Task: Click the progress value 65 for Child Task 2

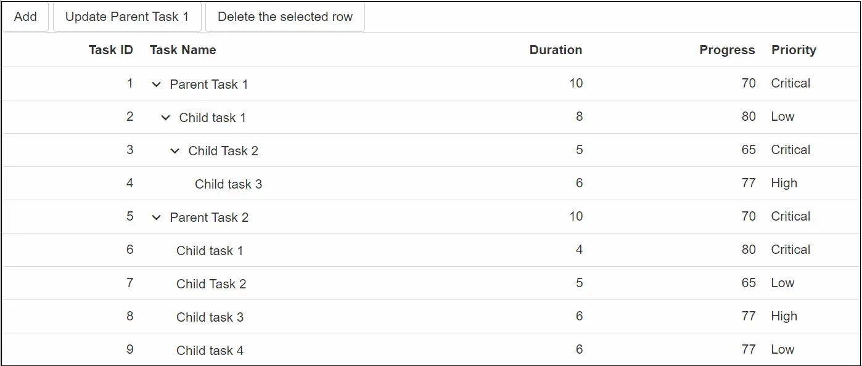Action: point(749,150)
